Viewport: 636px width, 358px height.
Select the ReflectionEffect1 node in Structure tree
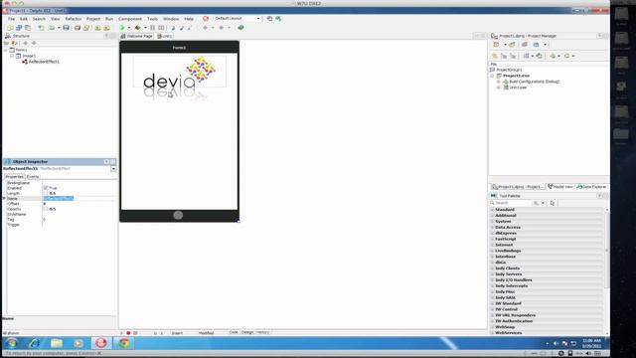point(44,62)
